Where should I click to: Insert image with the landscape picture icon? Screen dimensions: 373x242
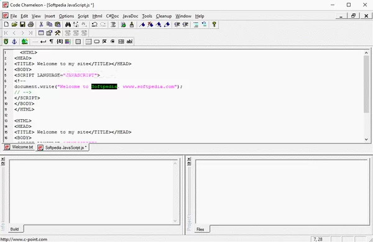[x=24, y=42]
